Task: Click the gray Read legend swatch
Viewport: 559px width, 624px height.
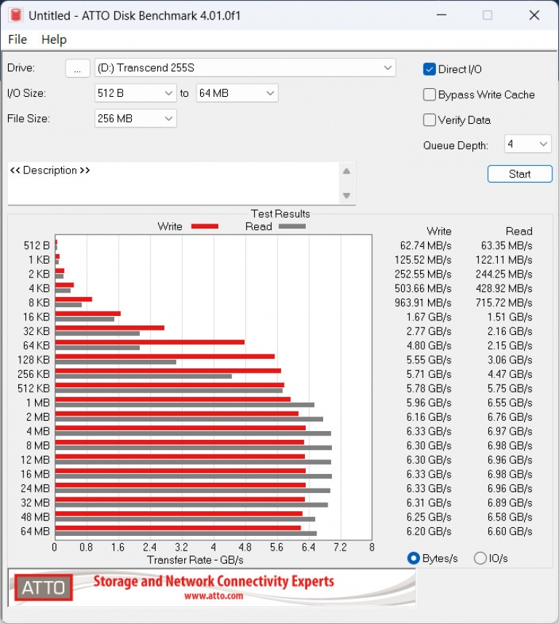Action: click(x=292, y=226)
